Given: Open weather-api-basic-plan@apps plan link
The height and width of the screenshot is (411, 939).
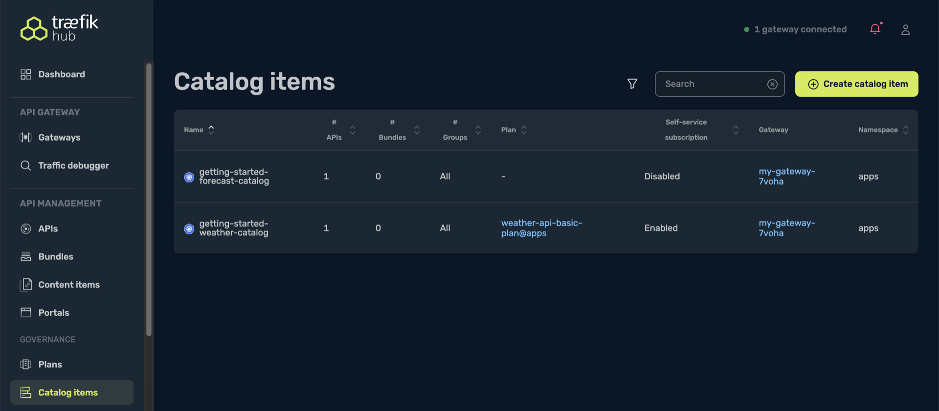Looking at the screenshot, I should coord(541,228).
